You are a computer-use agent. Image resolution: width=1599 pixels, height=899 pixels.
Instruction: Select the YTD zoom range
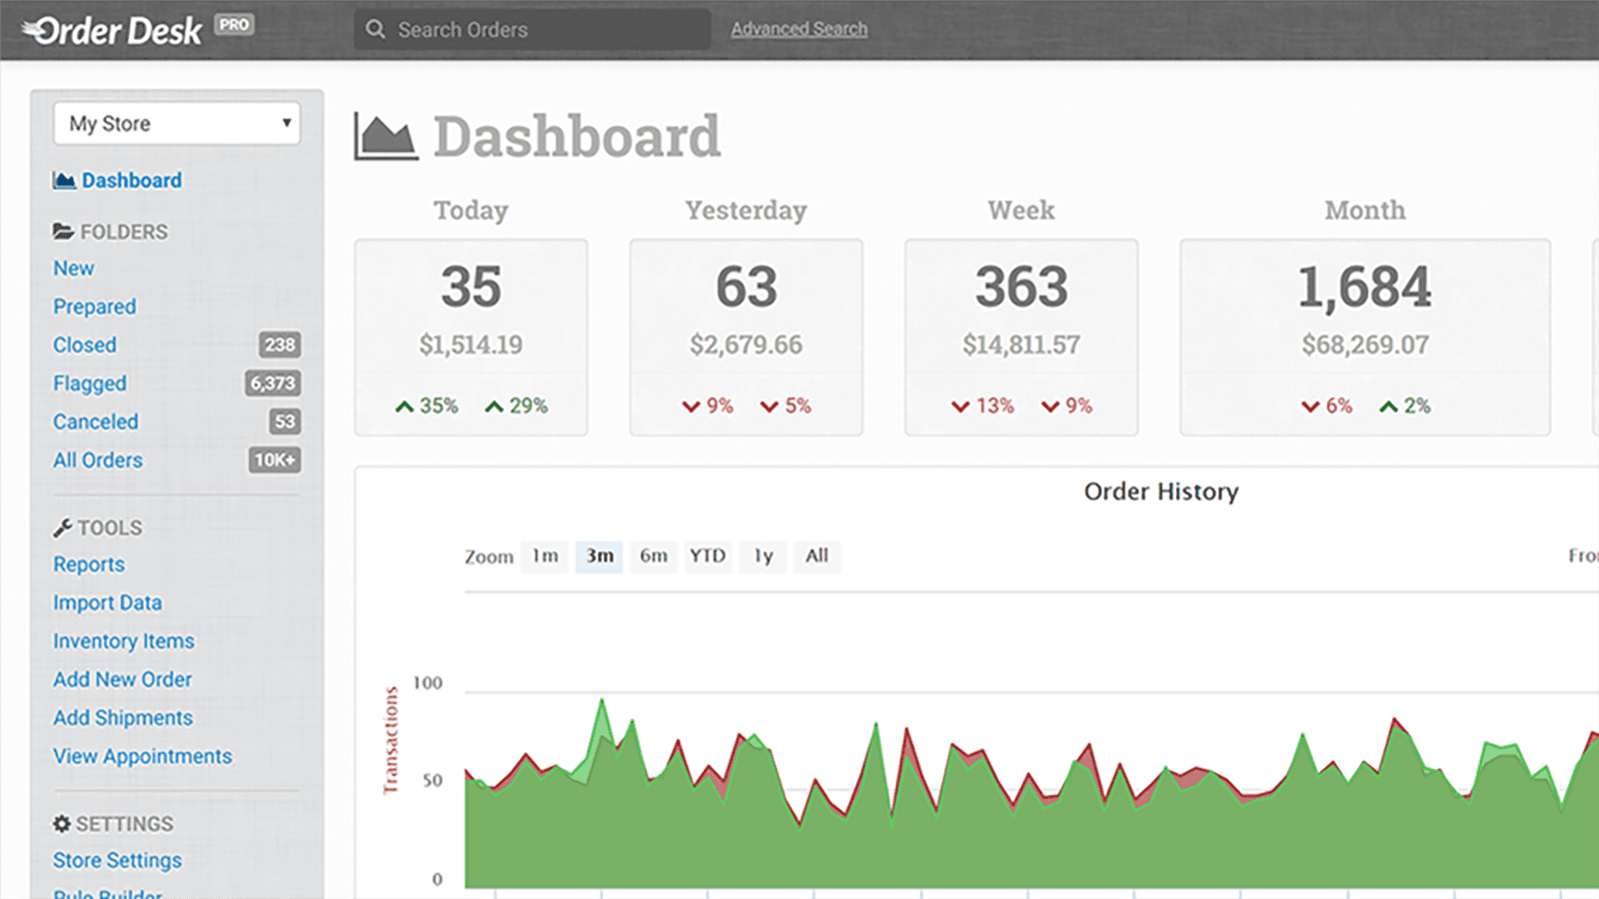point(708,556)
